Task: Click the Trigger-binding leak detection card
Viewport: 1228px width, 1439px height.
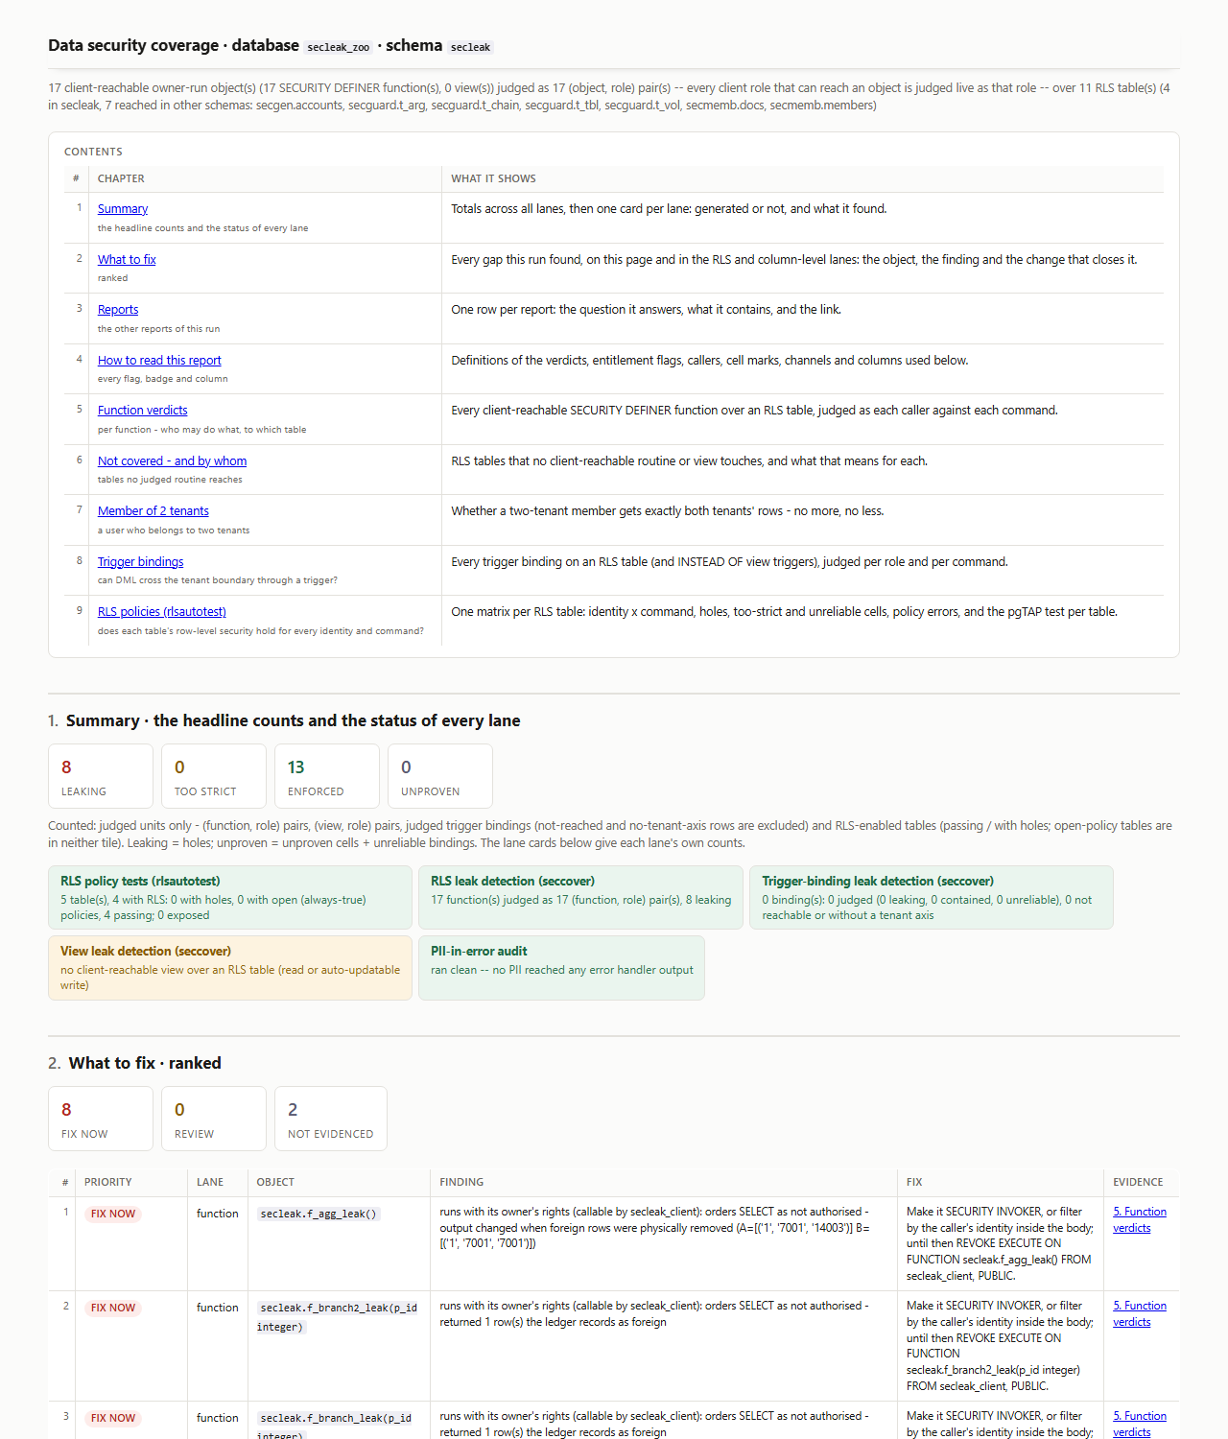Action: (x=932, y=898)
